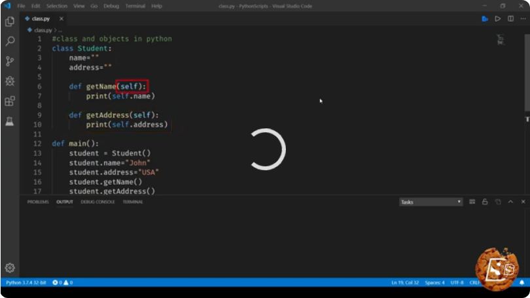
Task: Open the Debug view bug icon
Action: coord(10,81)
